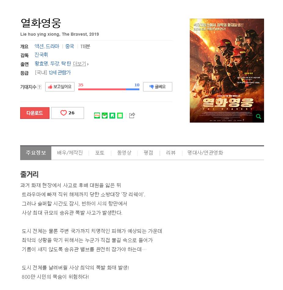The width and height of the screenshot is (283, 290).
Task: Click the red-blue expectation ratio bar
Action: point(109,89)
